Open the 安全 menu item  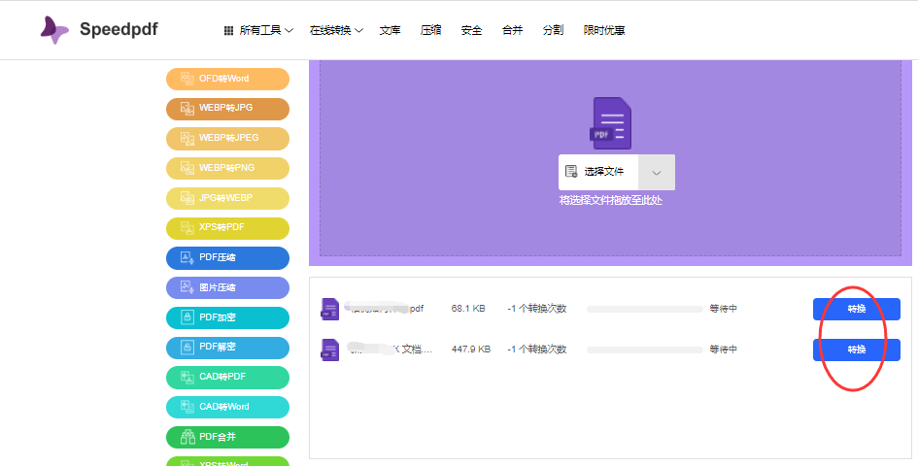tap(471, 30)
